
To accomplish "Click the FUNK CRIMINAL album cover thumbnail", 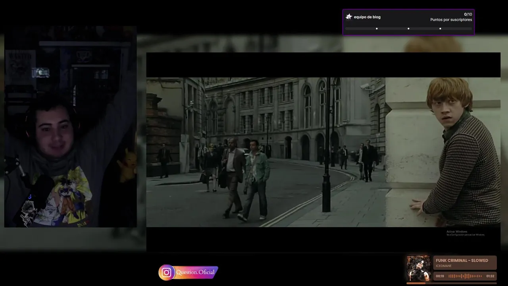I will coord(418,269).
